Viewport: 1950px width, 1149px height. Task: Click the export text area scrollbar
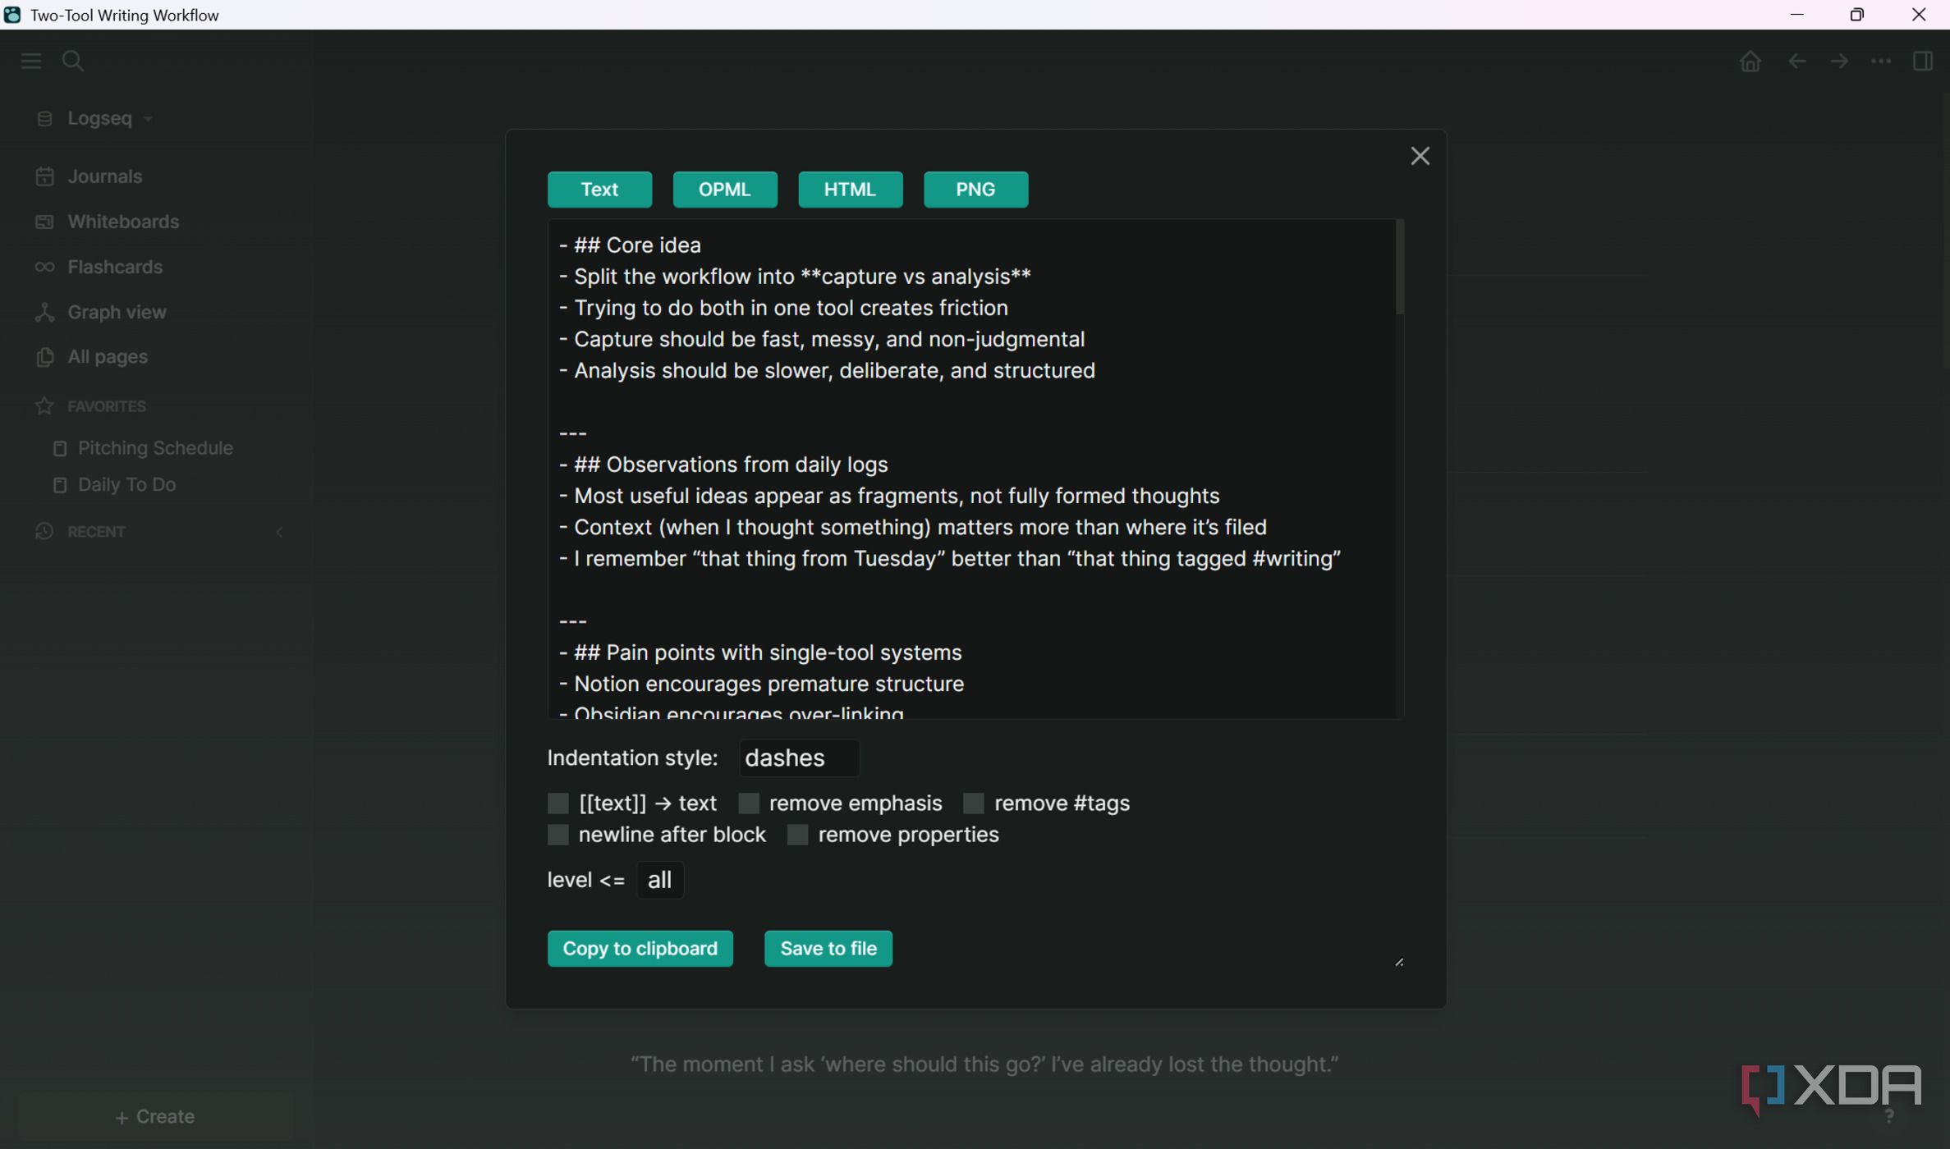[x=1399, y=268]
